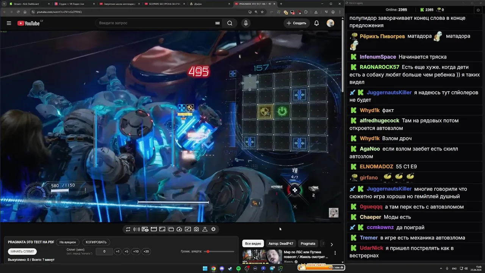Screen dimensions: 485x273
Task: Open Spotify from the taskbar
Action: tap(238, 268)
